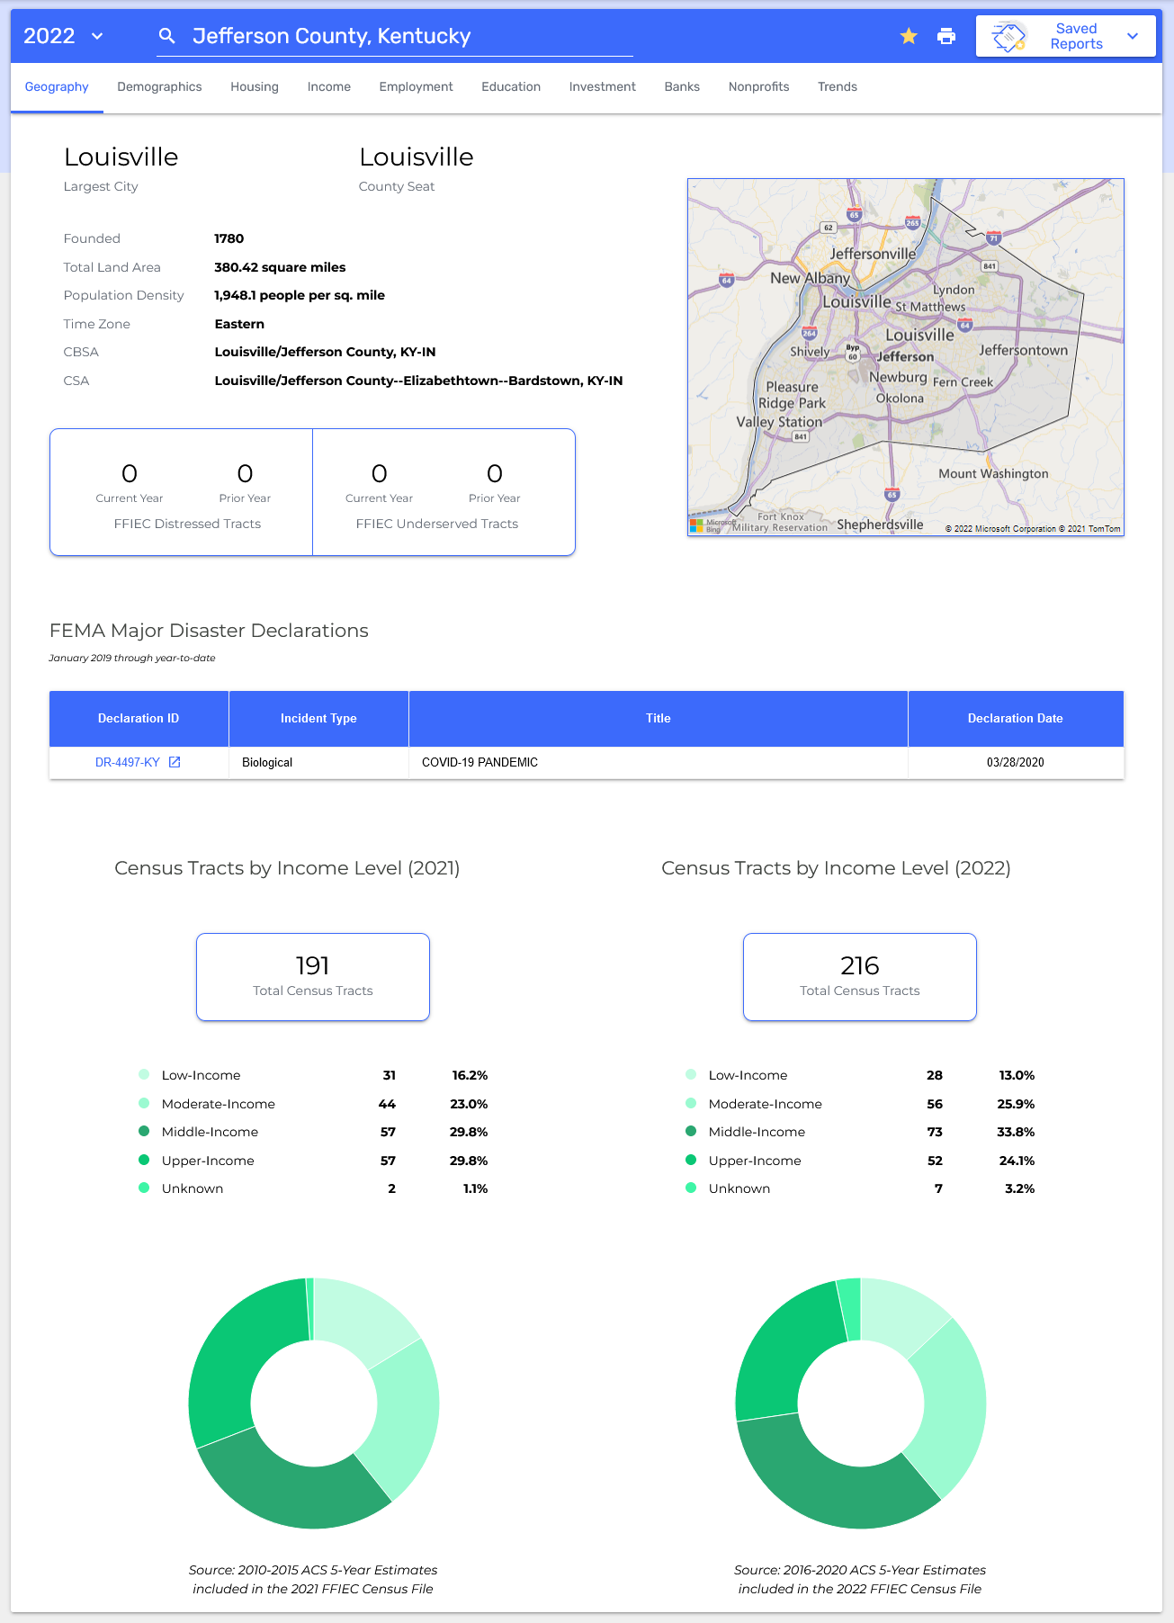Click 2021 Moderate-Income legend color dot
Viewport: 1174px width, 1623px height.
tap(144, 1103)
